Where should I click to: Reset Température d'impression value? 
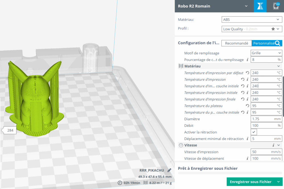click(x=243, y=79)
